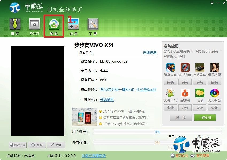Click the 中国派 logo icon in header
The width and height of the screenshot is (227, 160).
pyautogui.click(x=15, y=7)
